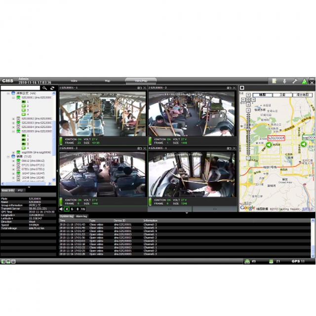
Task: Open the green alarm triangle icon
Action: 305,81
